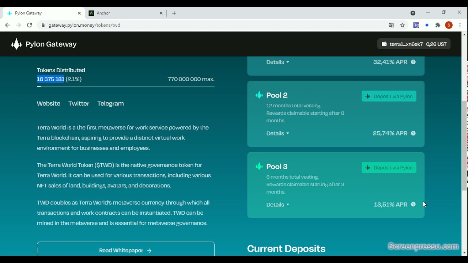Screen dimensions: 468x263
Task: Click the highlighted 16 375 181 value
Action: pos(50,79)
